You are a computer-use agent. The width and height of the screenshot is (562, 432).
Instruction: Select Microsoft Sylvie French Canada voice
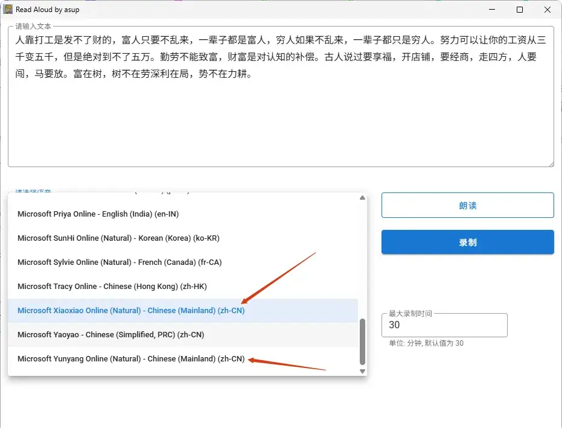pos(120,262)
